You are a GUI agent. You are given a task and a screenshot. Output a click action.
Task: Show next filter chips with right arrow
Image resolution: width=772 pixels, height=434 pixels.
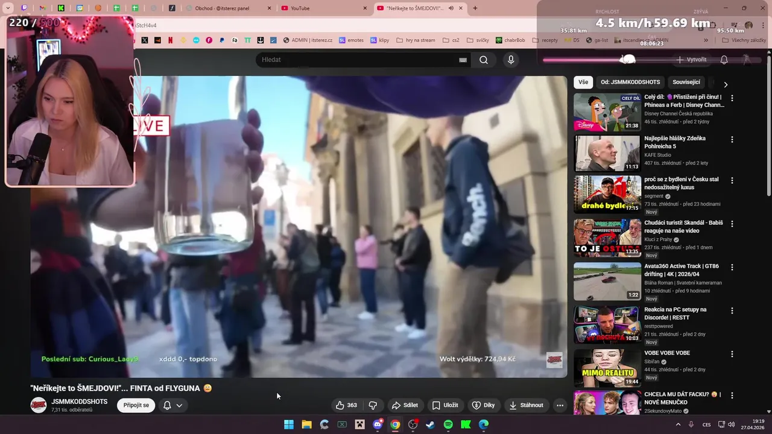pyautogui.click(x=726, y=84)
